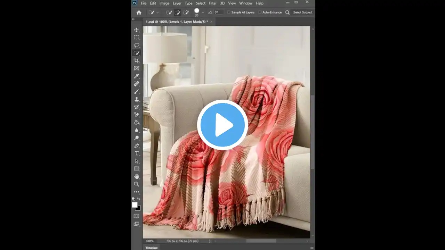Select the Rectangle shape tool
The width and height of the screenshot is (445, 250).
point(137,169)
